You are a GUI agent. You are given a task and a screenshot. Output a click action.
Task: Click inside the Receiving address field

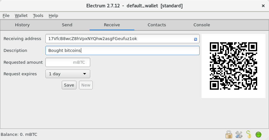click(x=118, y=39)
